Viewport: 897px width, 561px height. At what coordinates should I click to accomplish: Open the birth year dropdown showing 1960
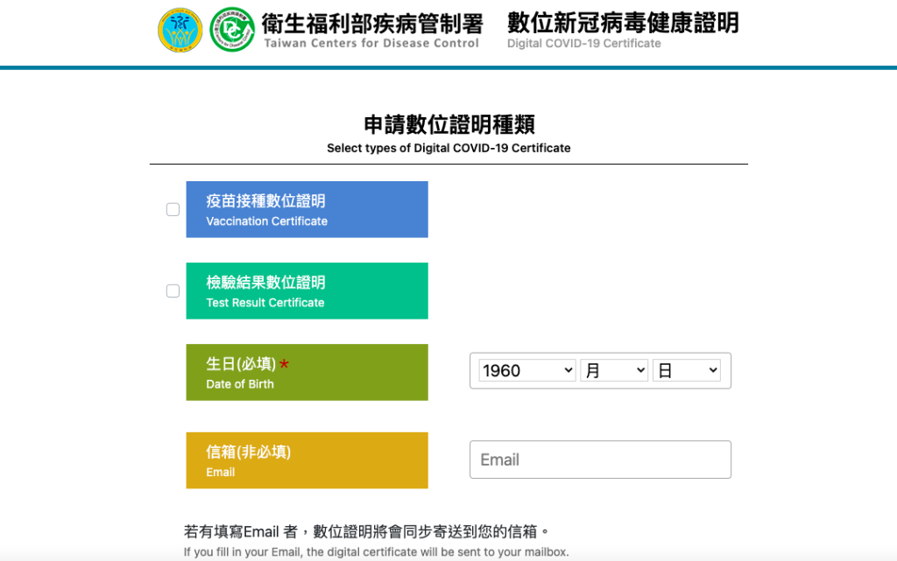(526, 370)
